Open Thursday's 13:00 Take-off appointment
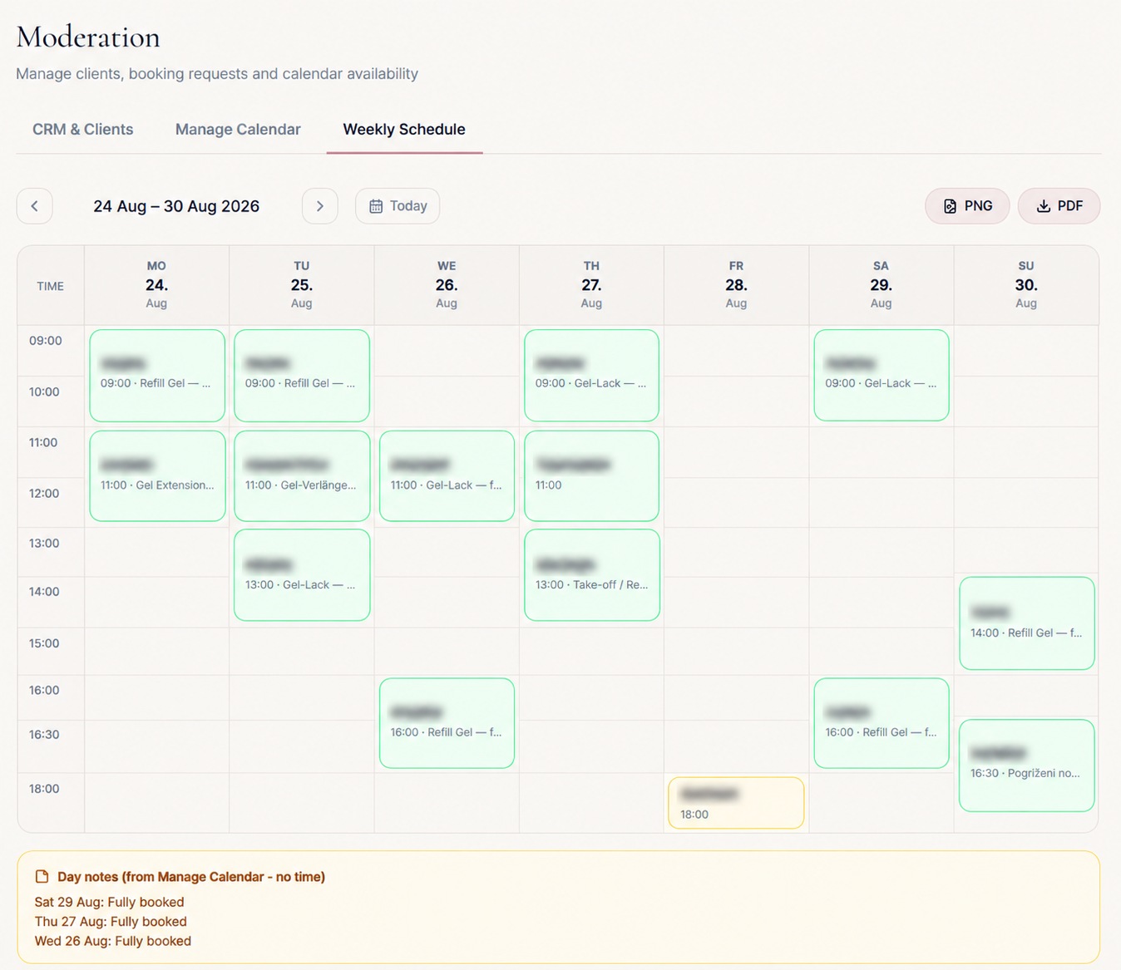The width and height of the screenshot is (1121, 970). pos(591,575)
